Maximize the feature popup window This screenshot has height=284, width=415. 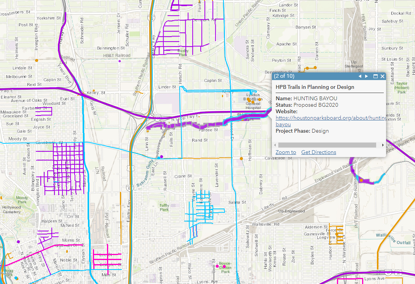[375, 76]
